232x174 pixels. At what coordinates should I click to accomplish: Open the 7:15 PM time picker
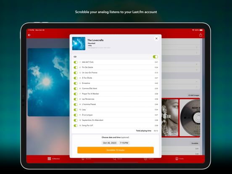(124, 143)
